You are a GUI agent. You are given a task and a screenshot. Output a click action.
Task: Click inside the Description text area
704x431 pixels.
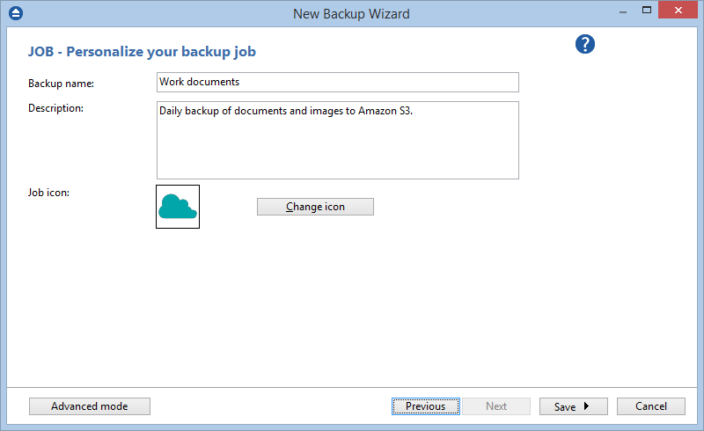[x=338, y=140]
